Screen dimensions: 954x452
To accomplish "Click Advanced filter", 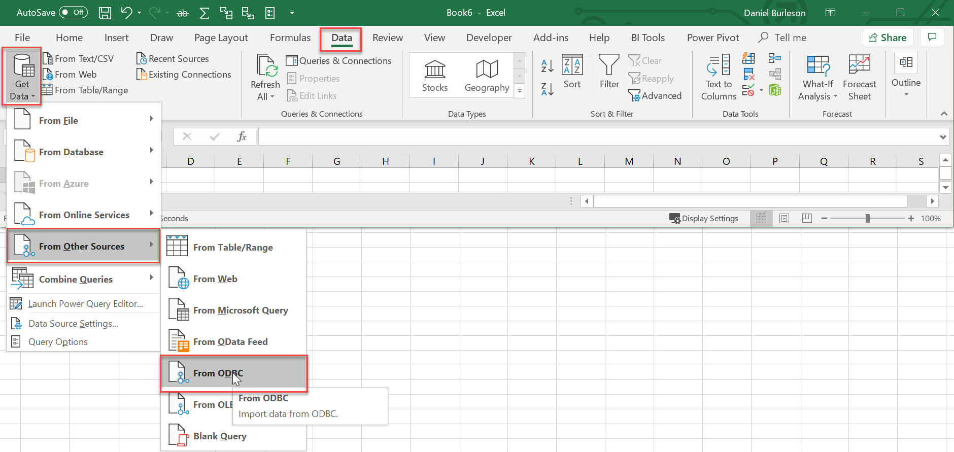I will coord(655,96).
